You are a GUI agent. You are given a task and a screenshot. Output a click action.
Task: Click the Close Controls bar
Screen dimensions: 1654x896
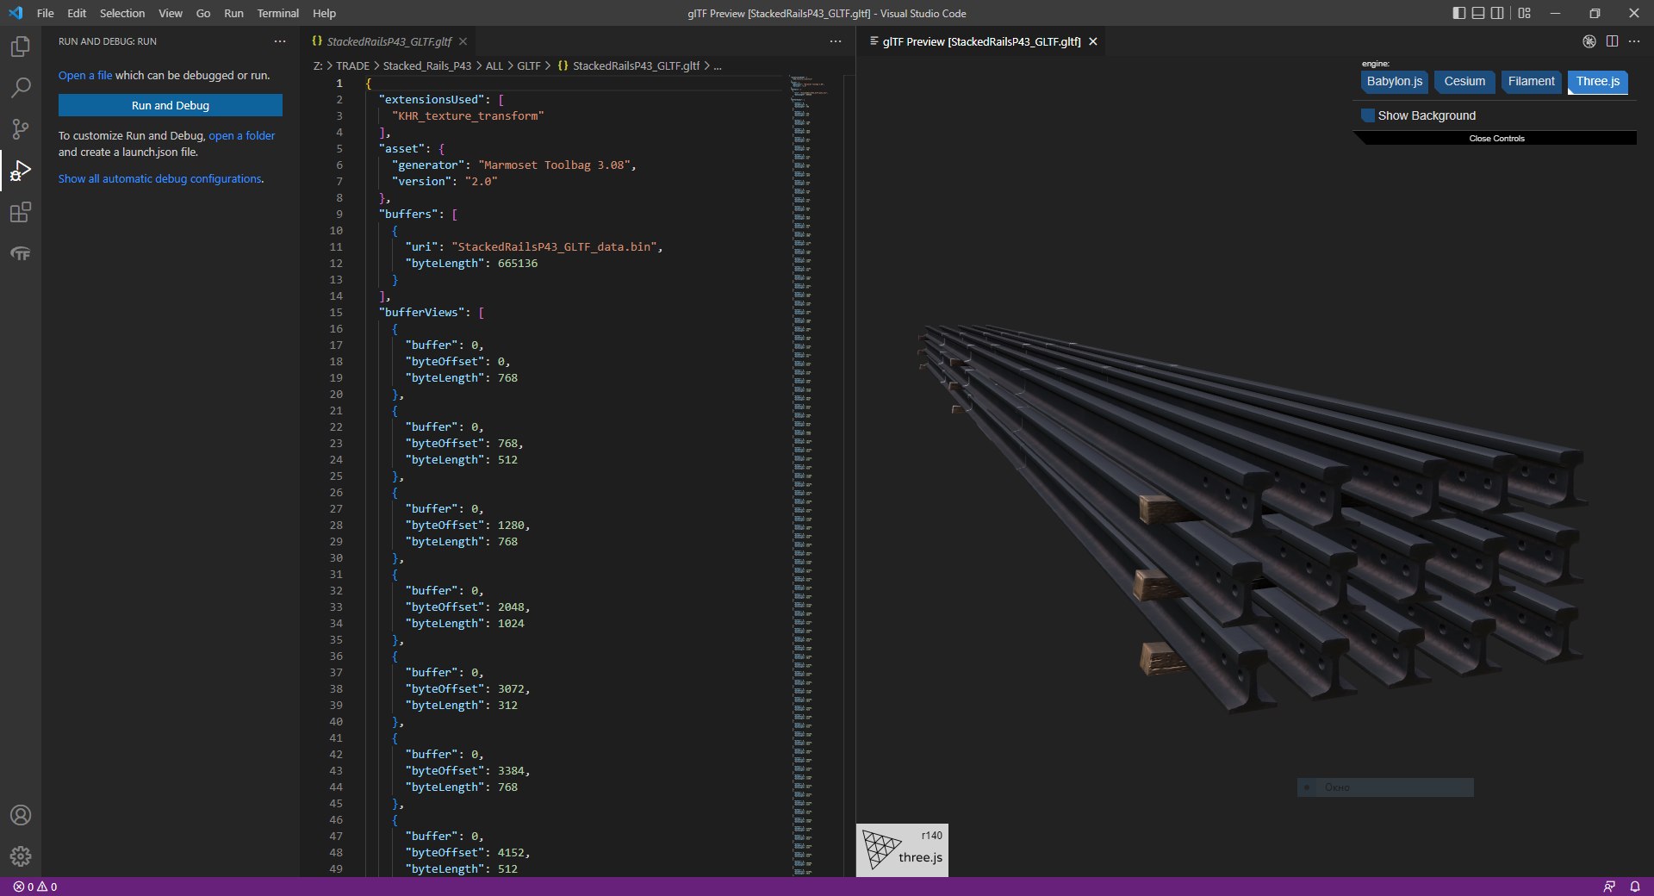(x=1496, y=138)
